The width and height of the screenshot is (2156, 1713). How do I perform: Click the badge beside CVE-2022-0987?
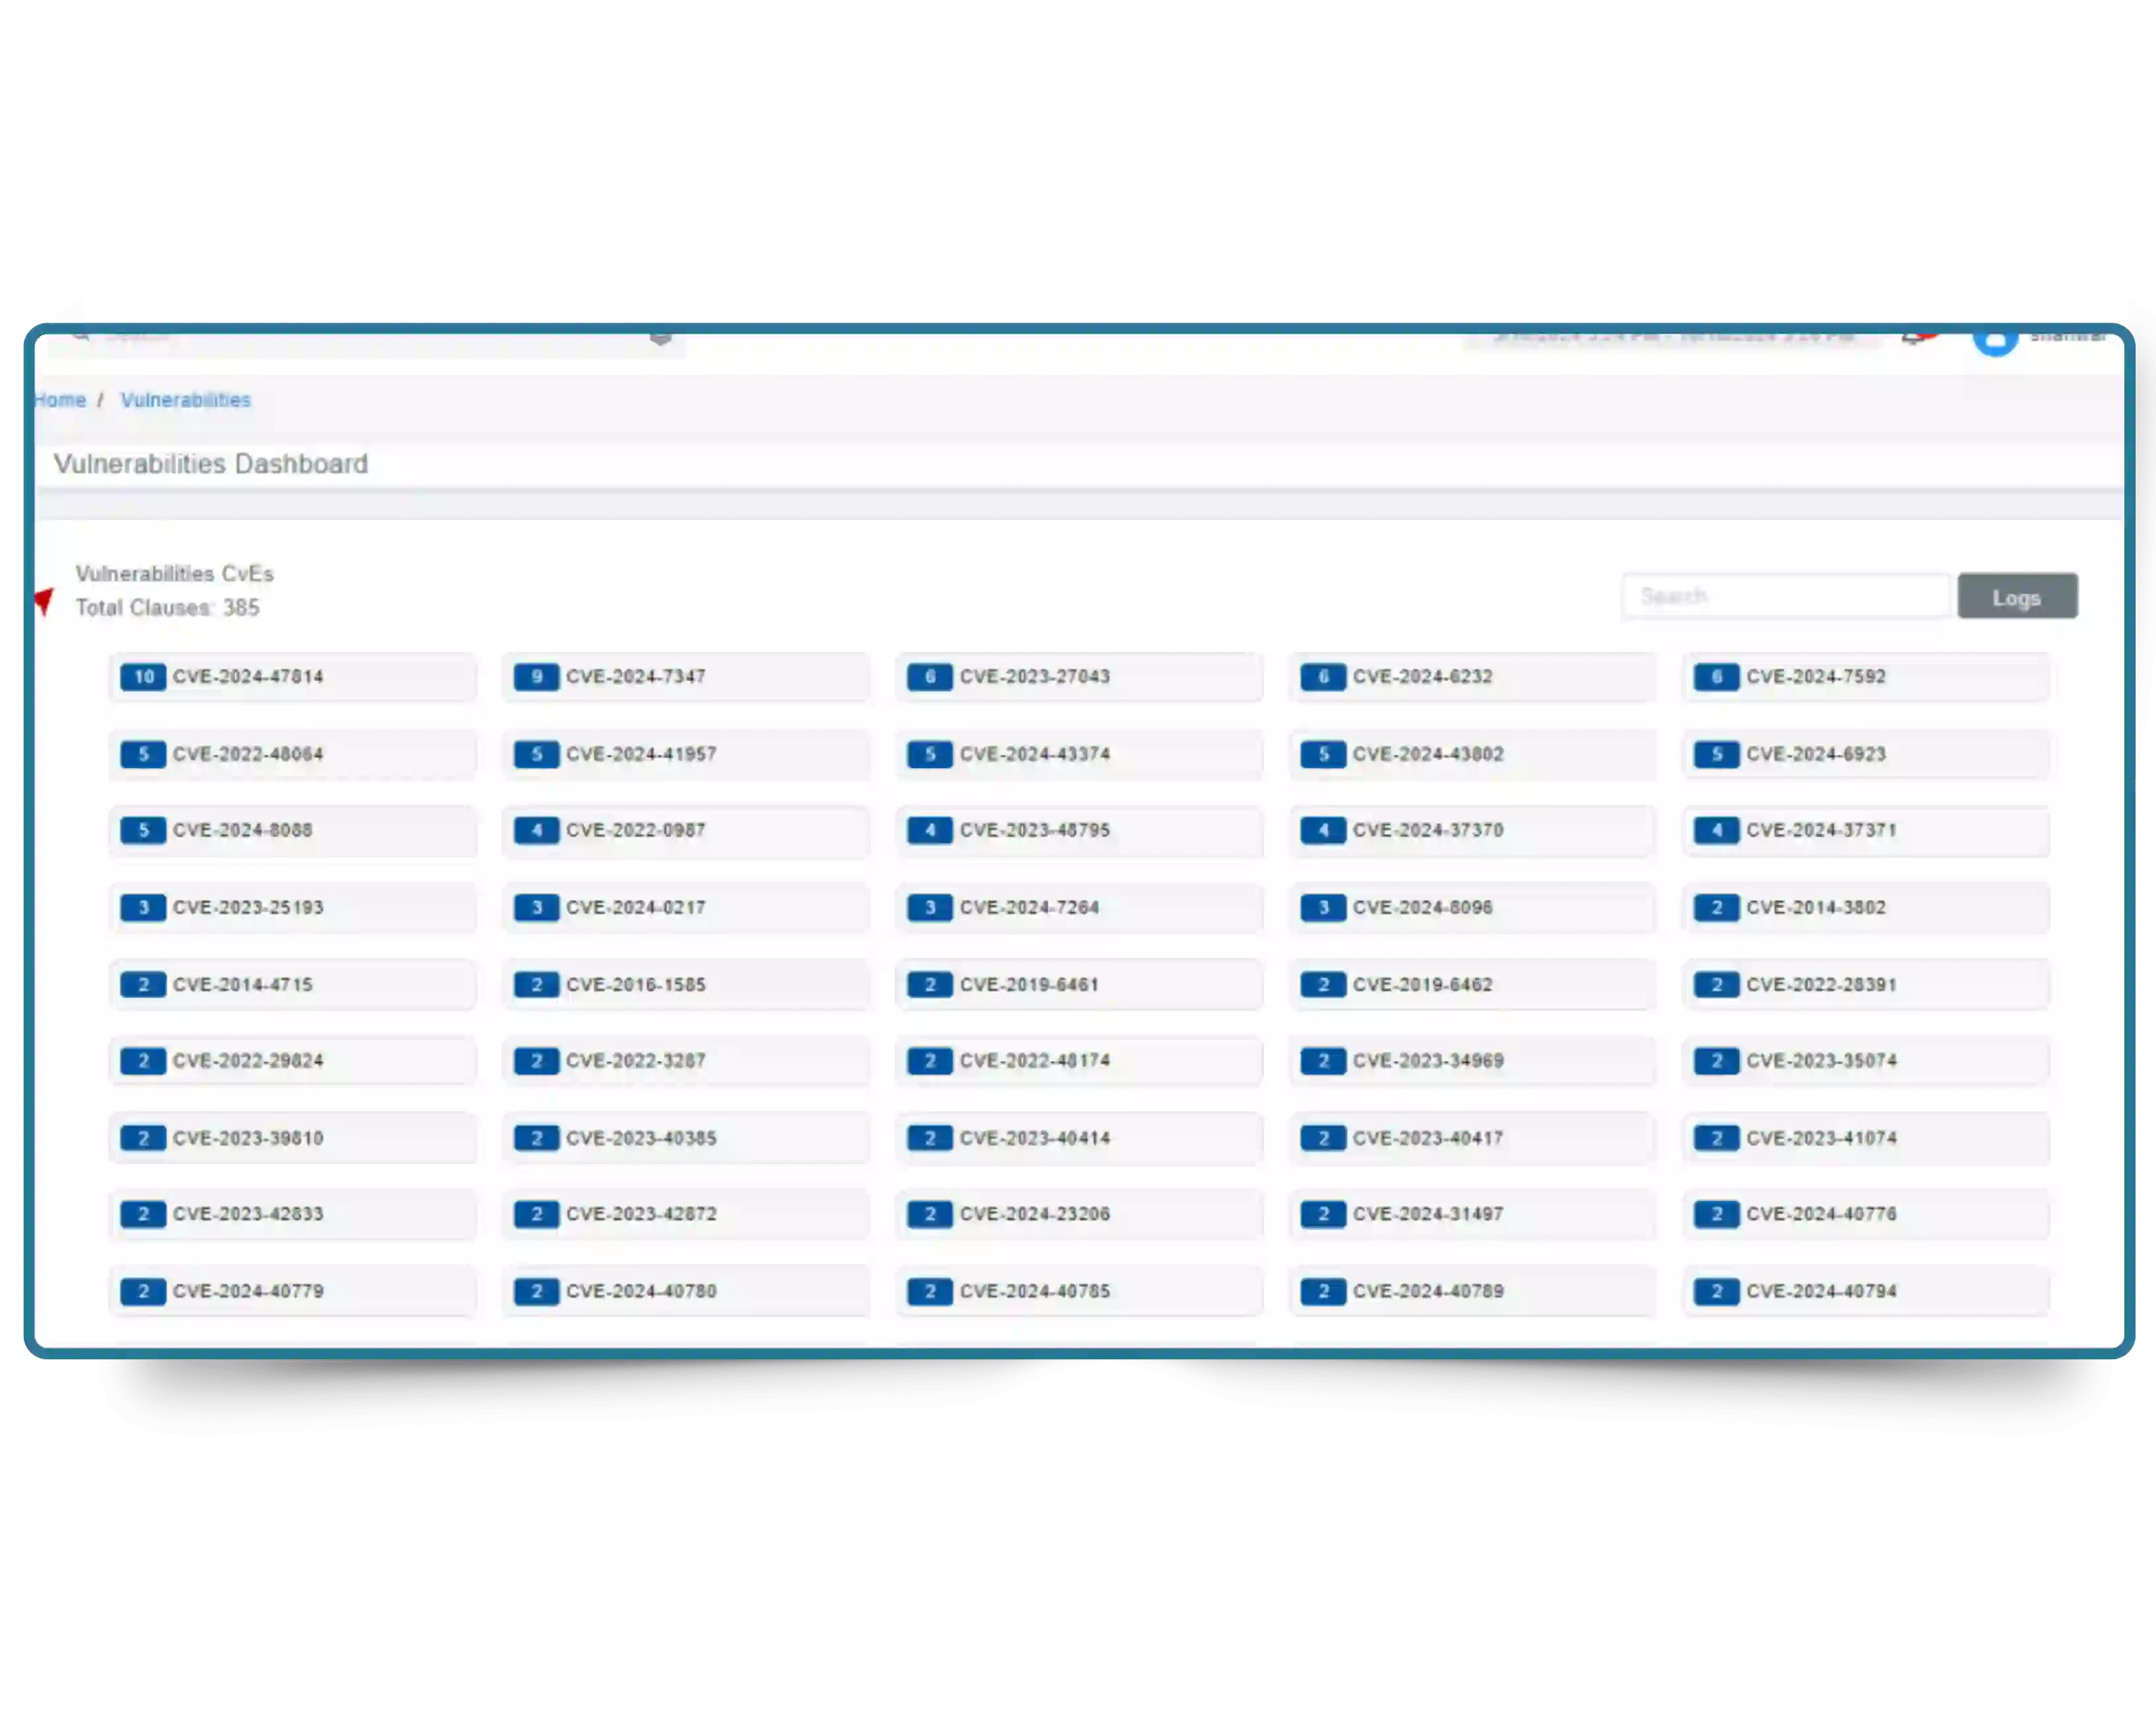(536, 830)
